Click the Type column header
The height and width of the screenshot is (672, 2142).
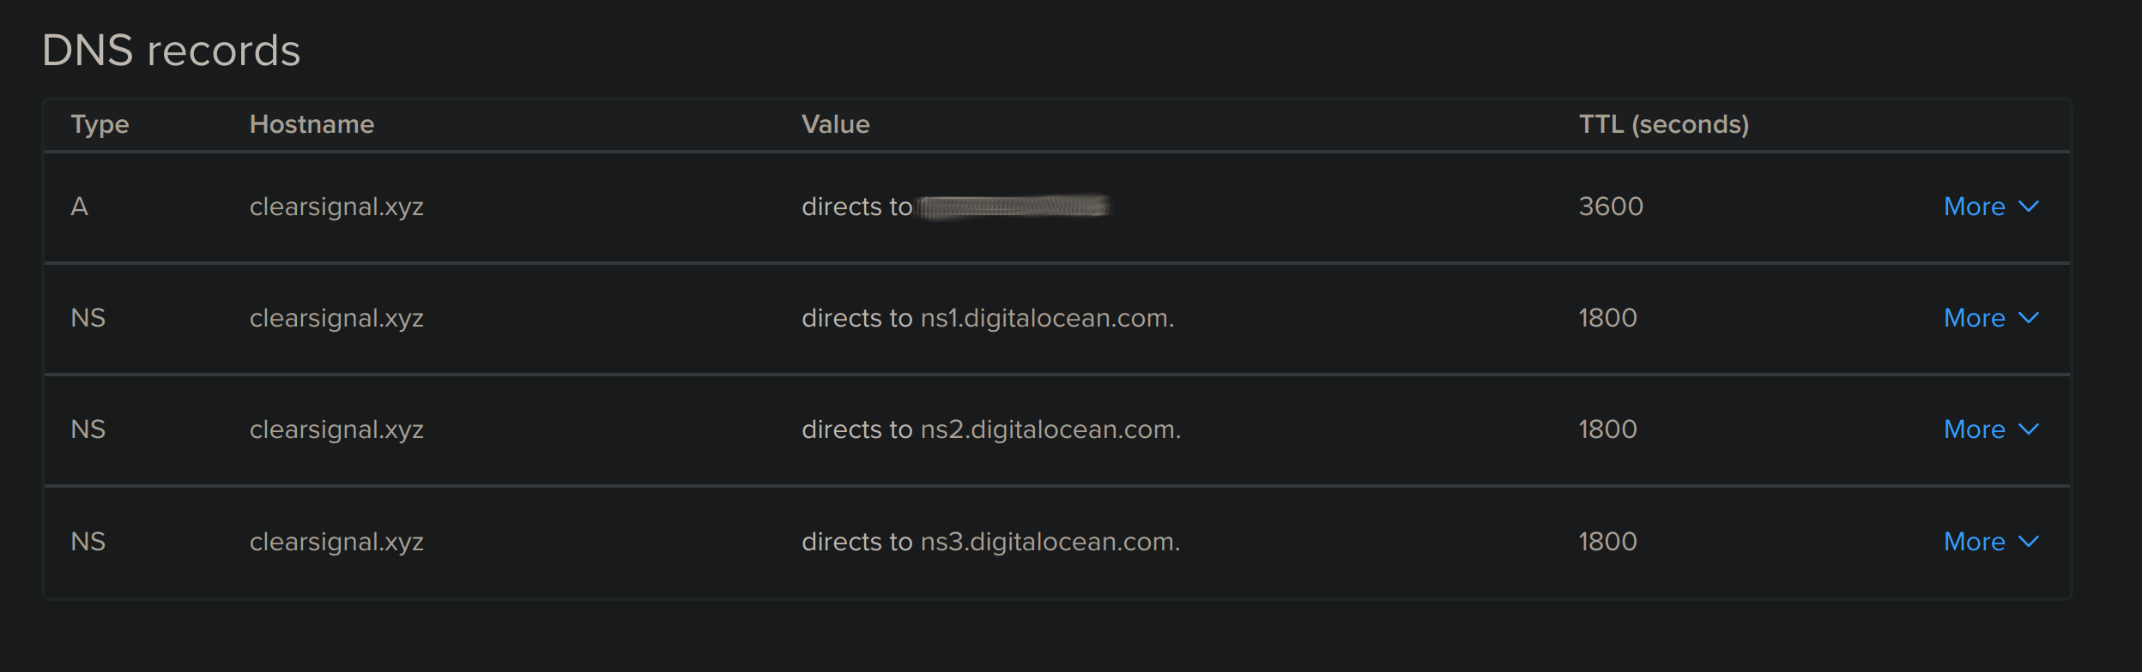(x=100, y=125)
